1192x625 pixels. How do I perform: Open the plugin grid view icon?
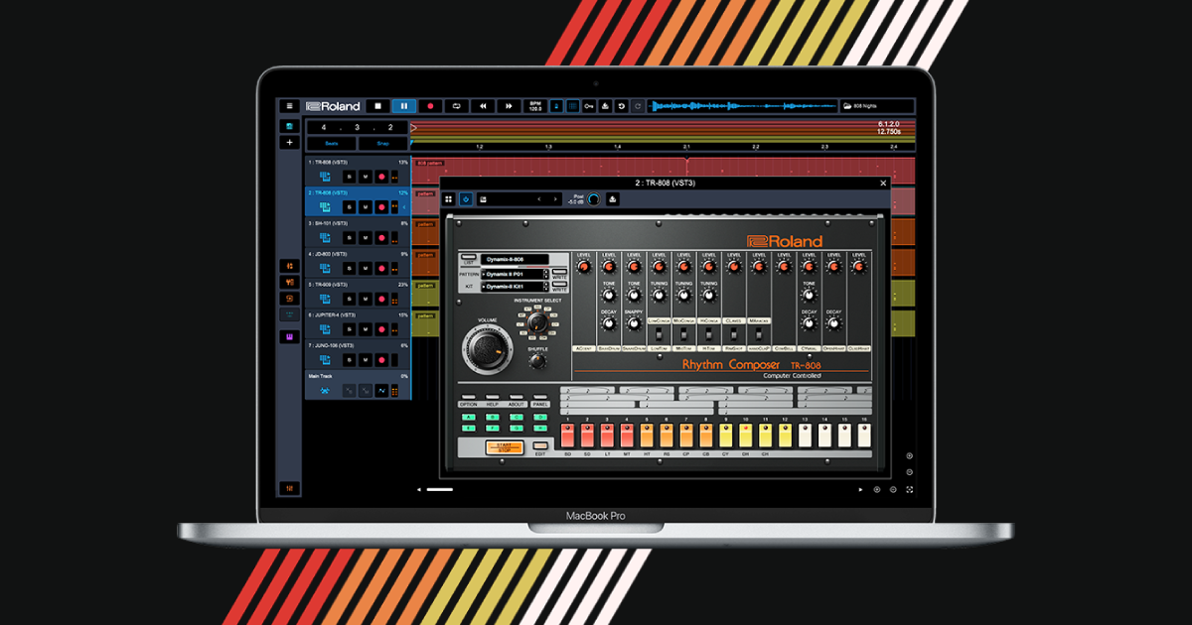click(x=449, y=199)
